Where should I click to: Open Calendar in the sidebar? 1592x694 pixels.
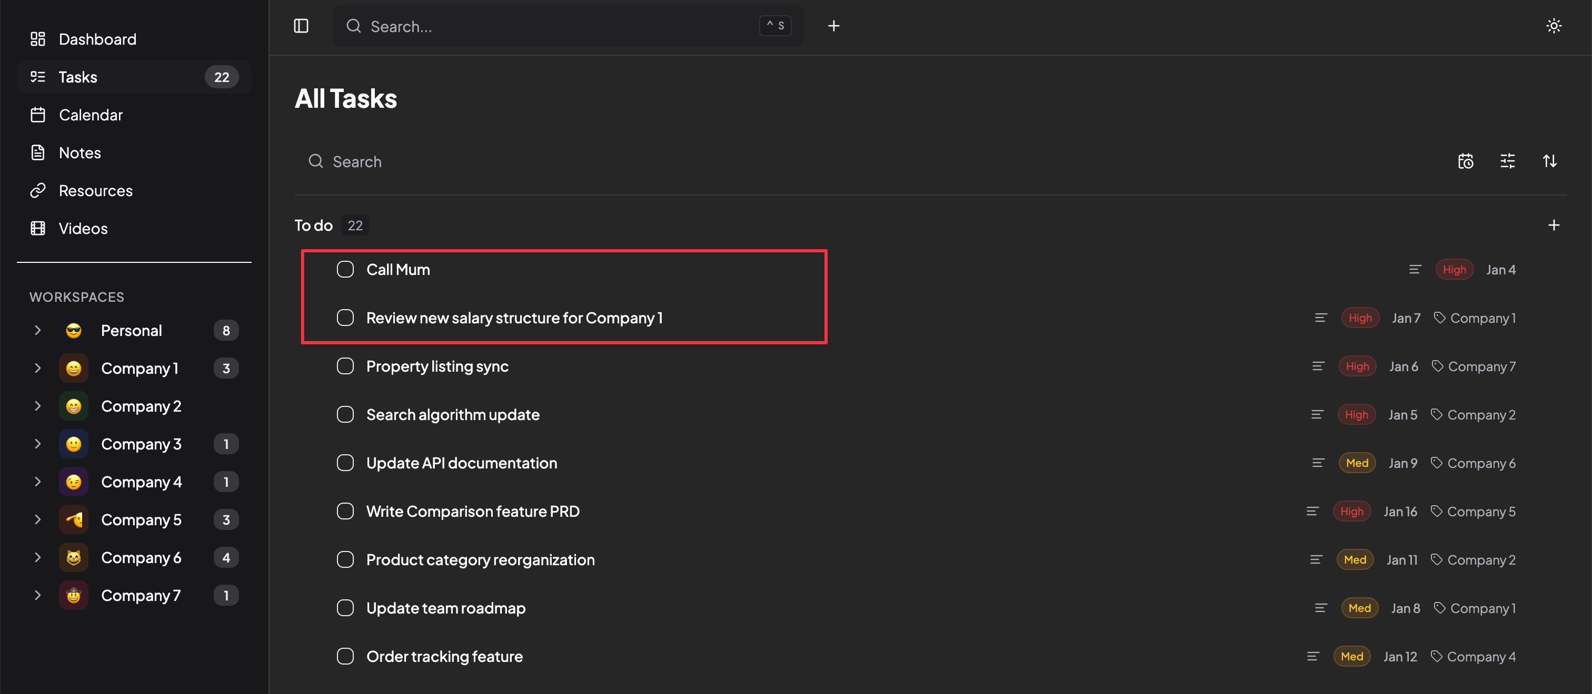coord(90,115)
